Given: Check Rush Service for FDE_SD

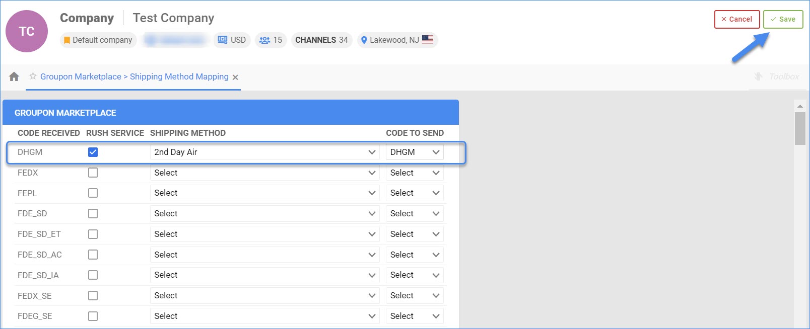Looking at the screenshot, I should (93, 214).
